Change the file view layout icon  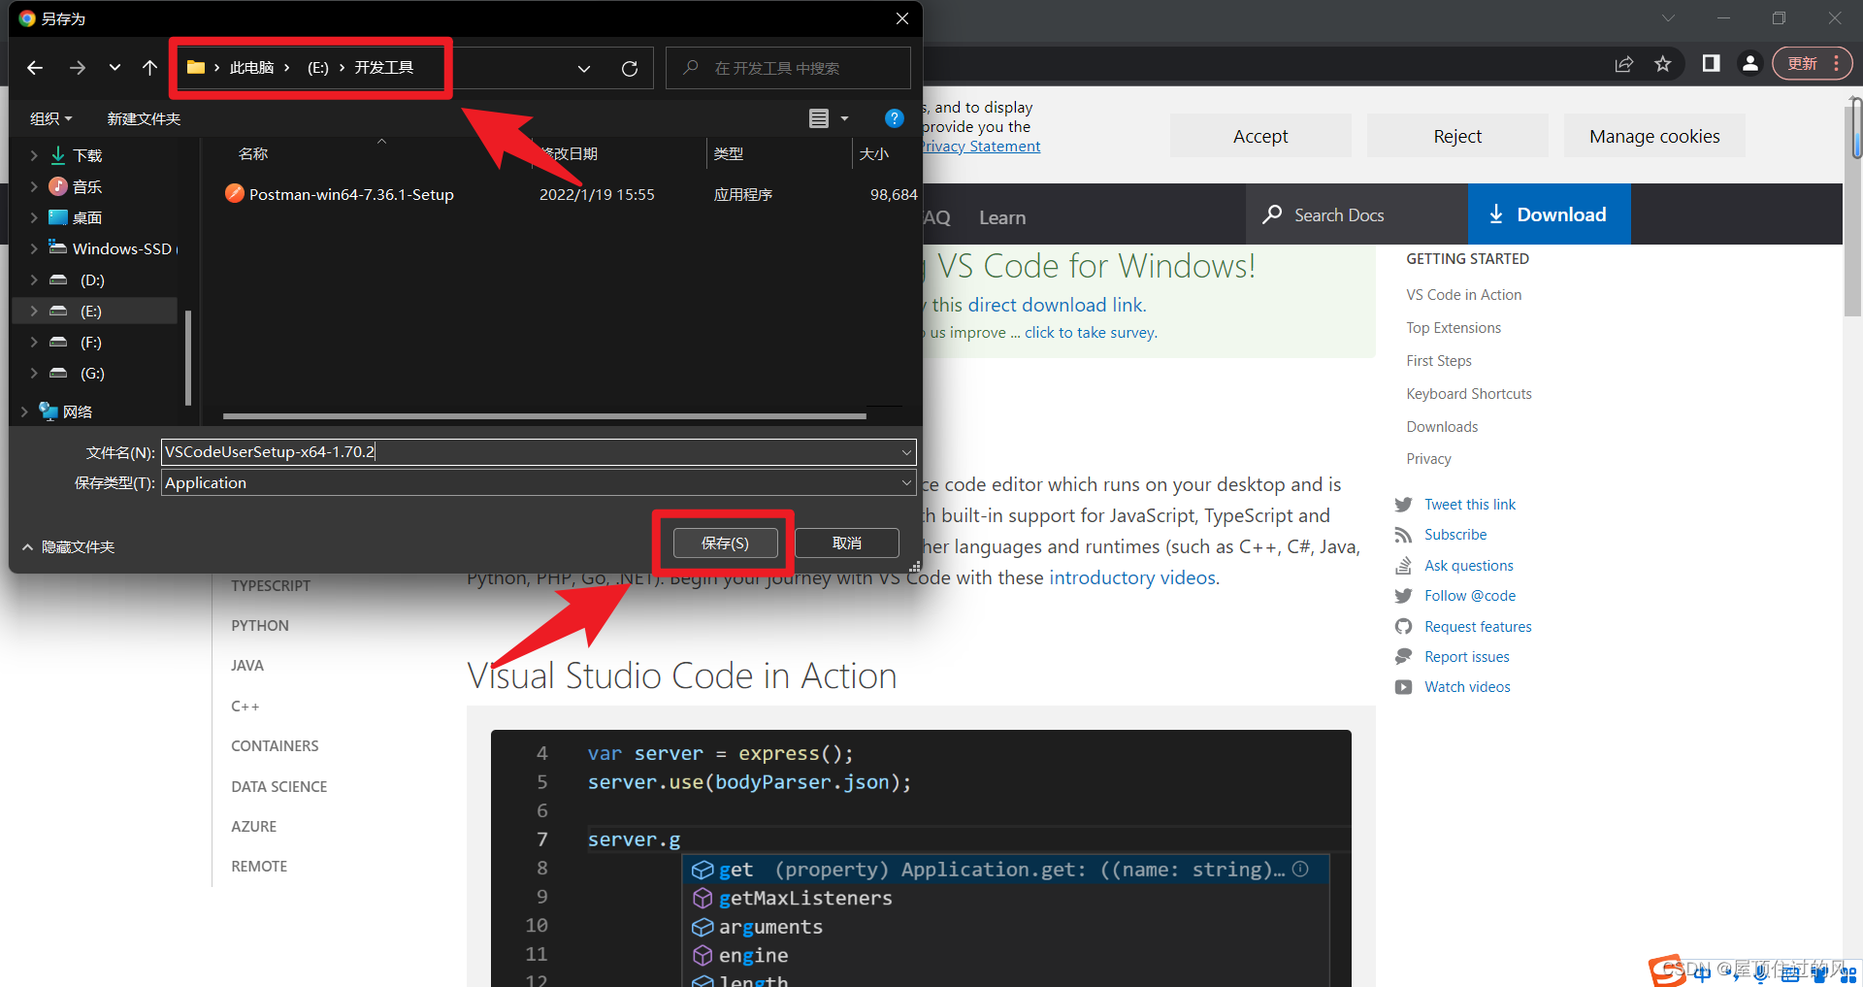(819, 118)
